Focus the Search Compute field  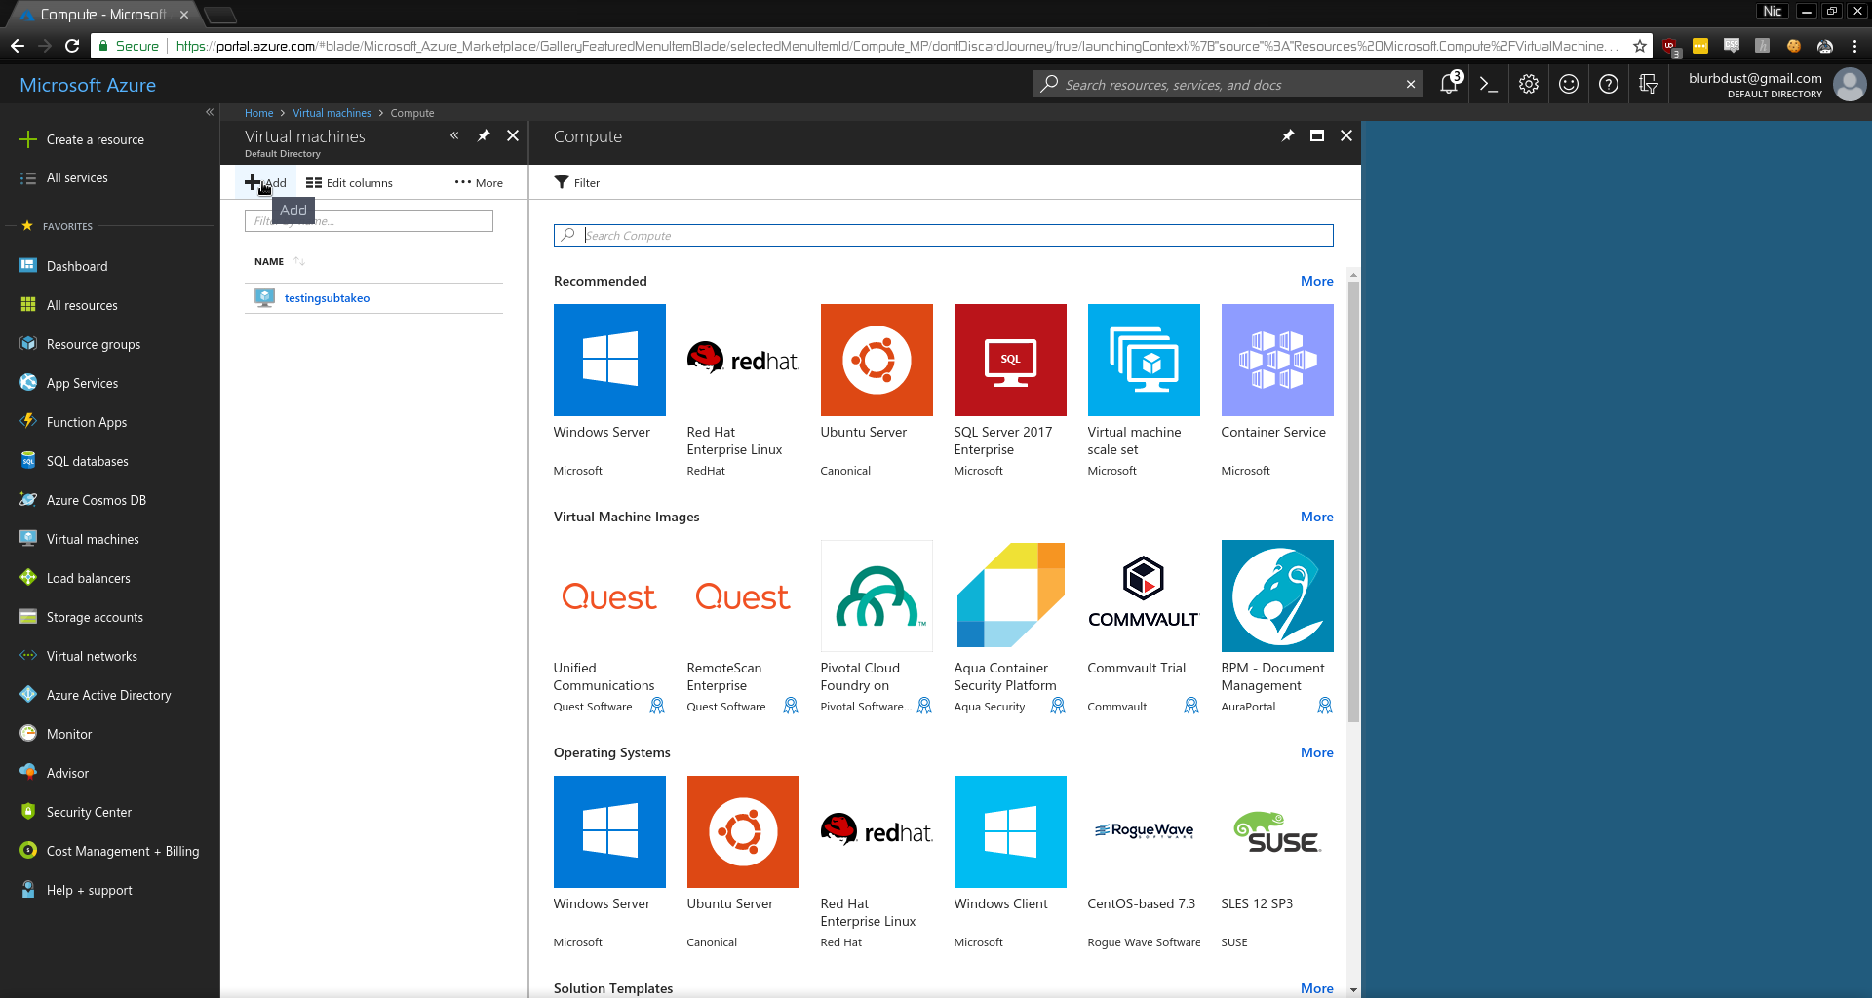[943, 235]
